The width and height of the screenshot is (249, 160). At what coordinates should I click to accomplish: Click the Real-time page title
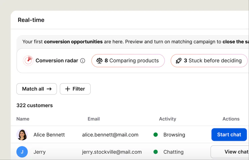click(31, 20)
